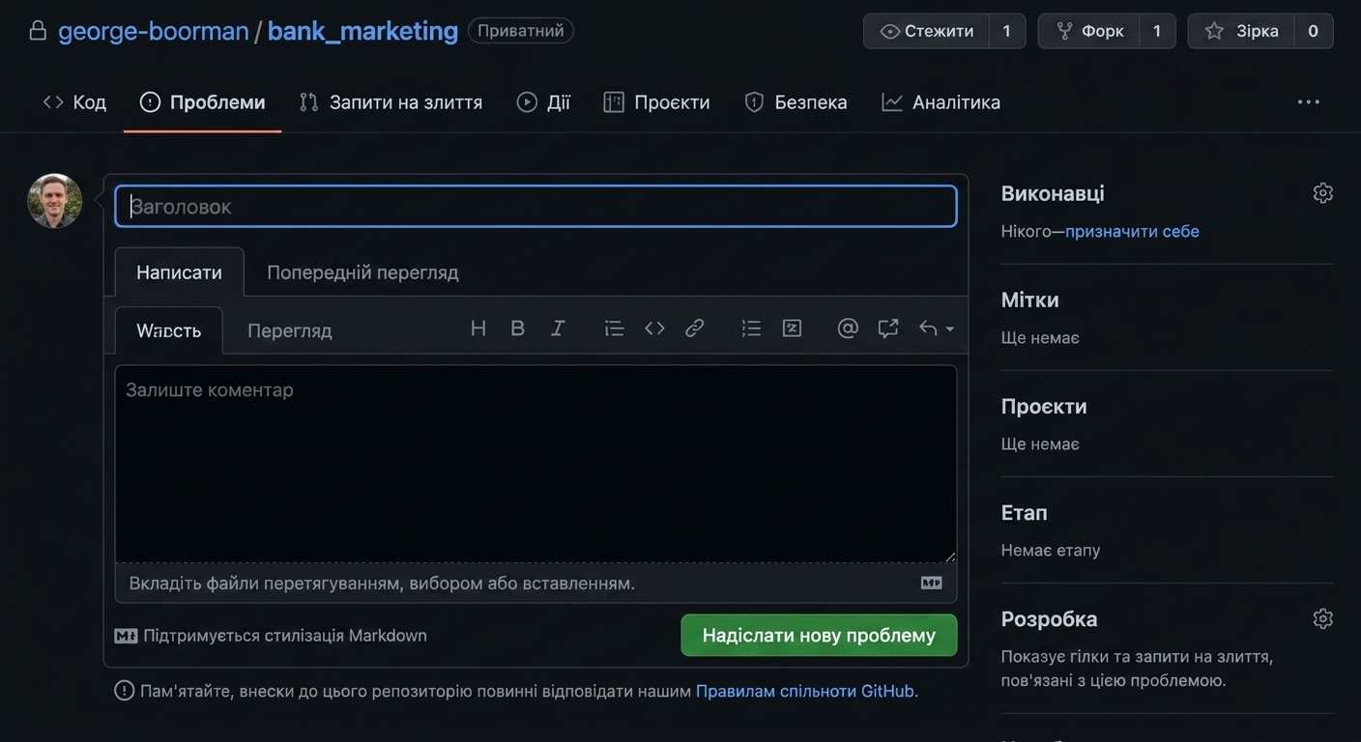The width and height of the screenshot is (1361, 742).
Task: Click inside the Залиште коментар text area
Action: 536,464
